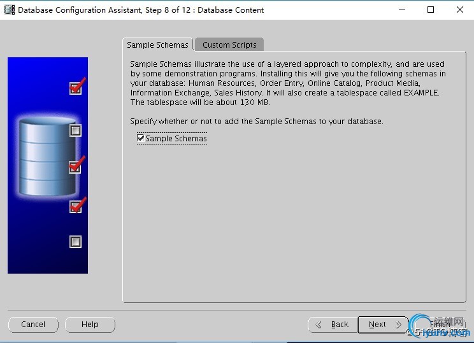Click the 'Specify whether or not to add' text
474x343 pixels.
[x=185, y=122]
